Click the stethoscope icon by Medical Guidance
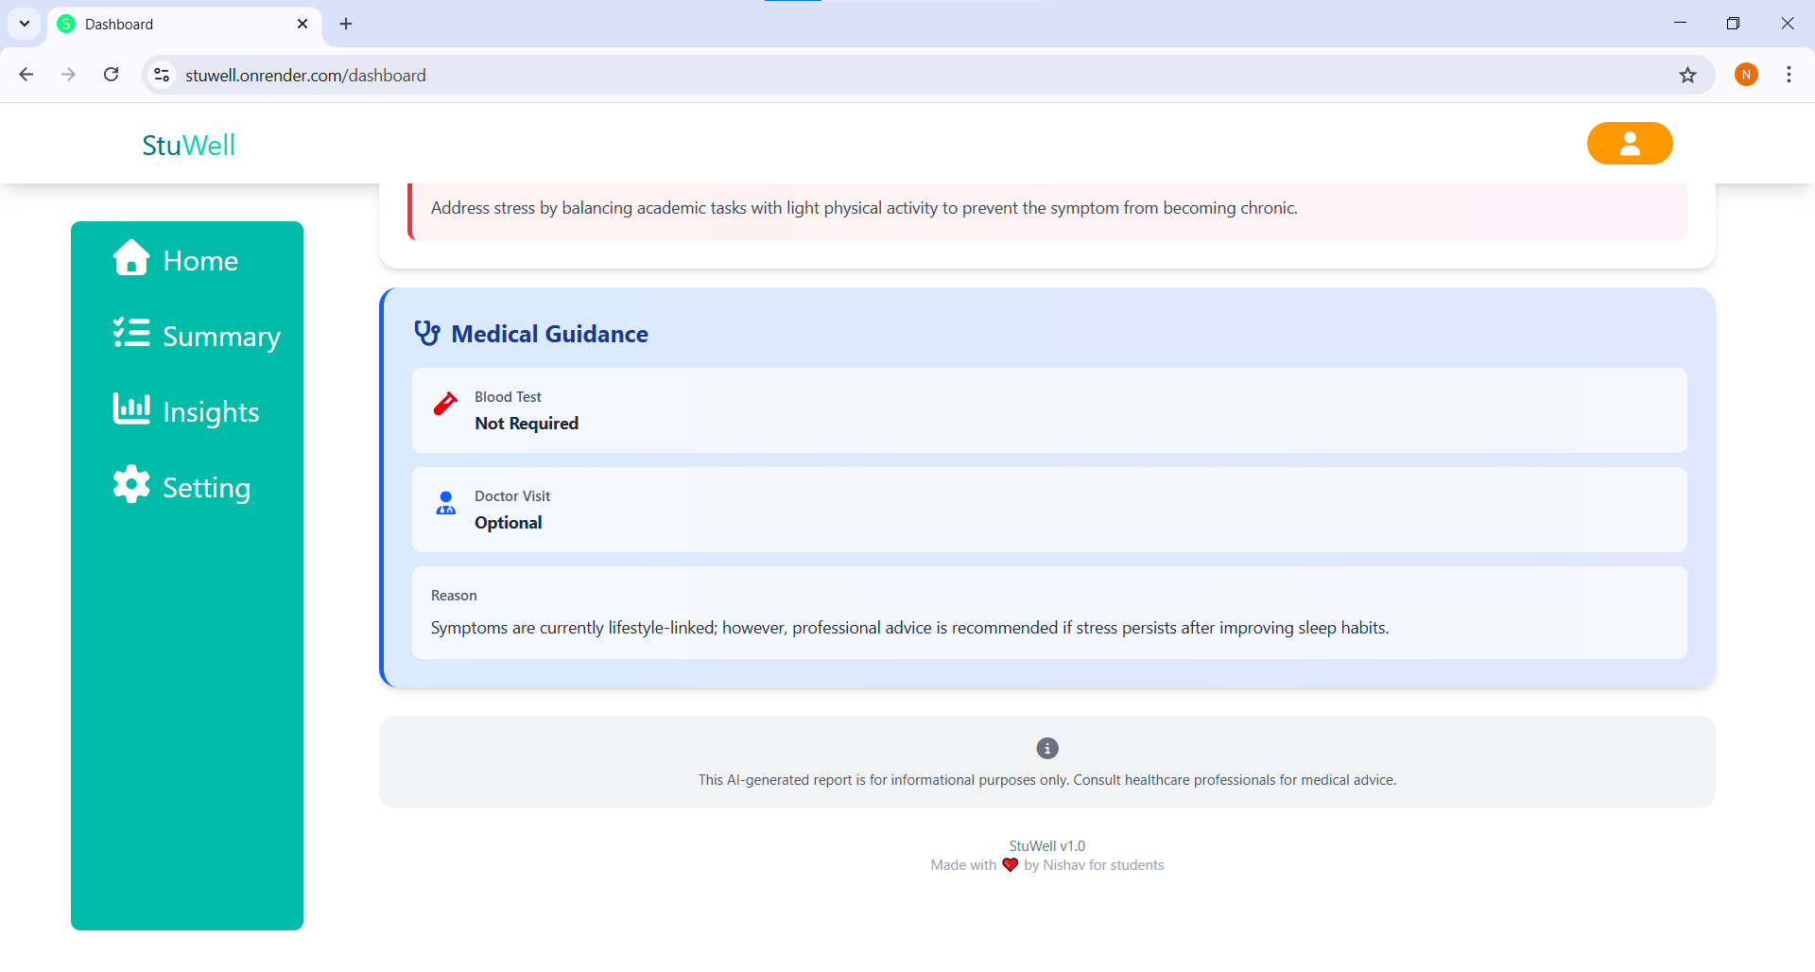This screenshot has height=972, width=1815. pyautogui.click(x=427, y=333)
